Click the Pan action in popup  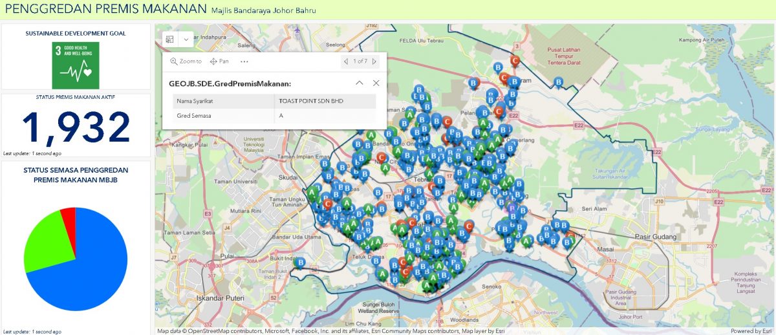tap(219, 61)
